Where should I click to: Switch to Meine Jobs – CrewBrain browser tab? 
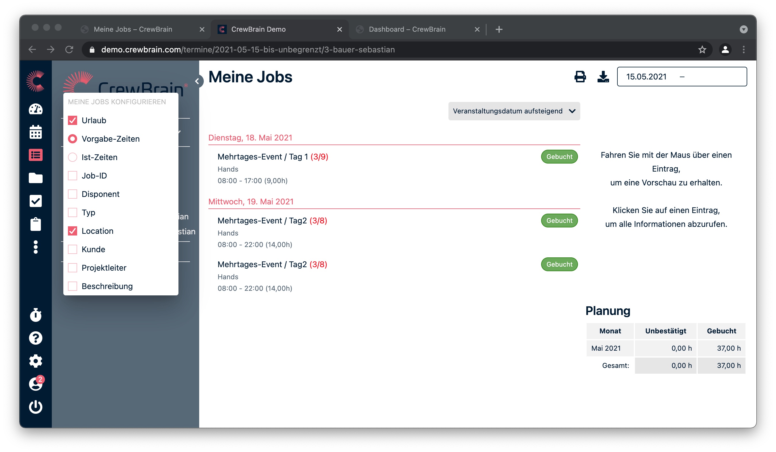(x=133, y=29)
